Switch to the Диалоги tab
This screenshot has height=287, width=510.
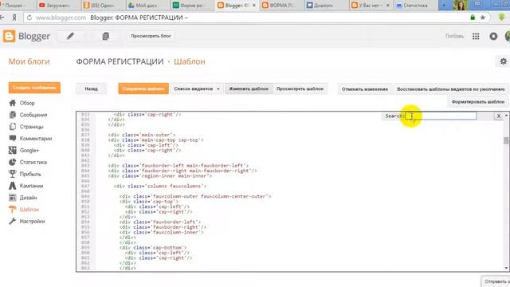325,6
